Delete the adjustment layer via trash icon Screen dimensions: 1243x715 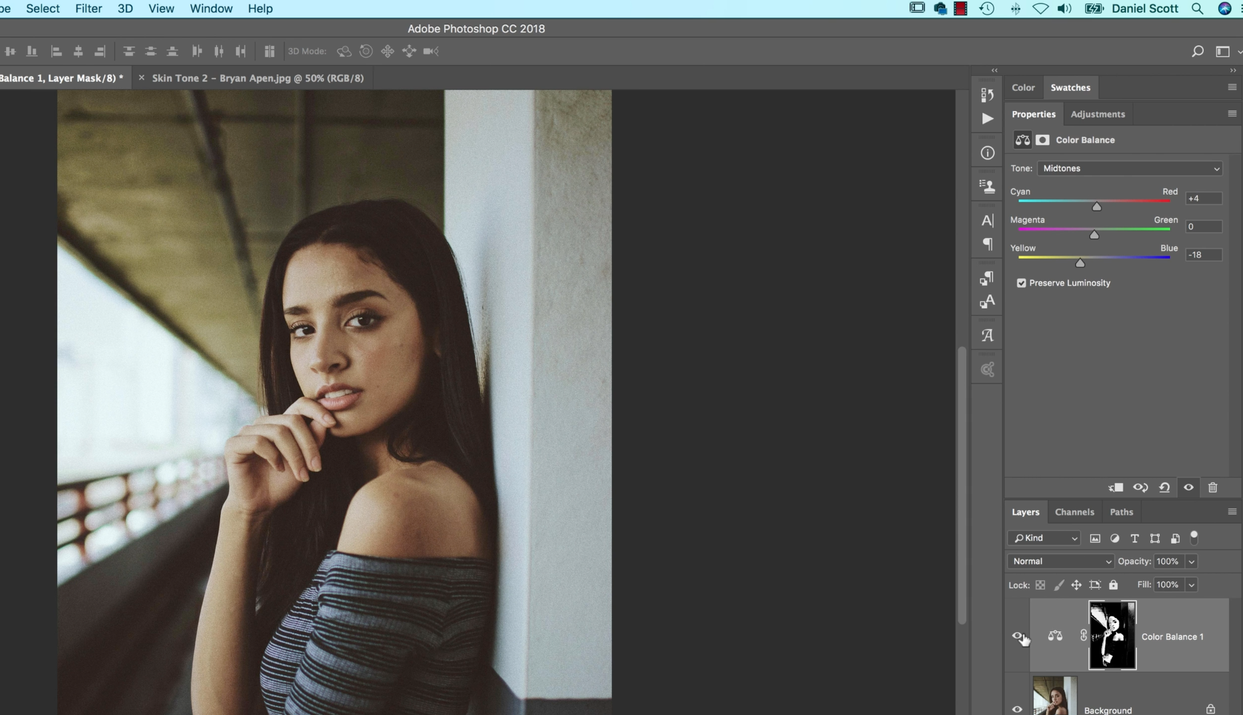(1212, 487)
